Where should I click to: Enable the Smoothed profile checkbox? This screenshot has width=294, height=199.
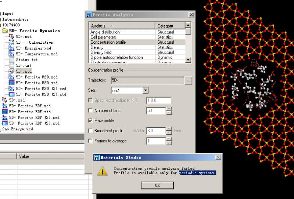[90, 131]
